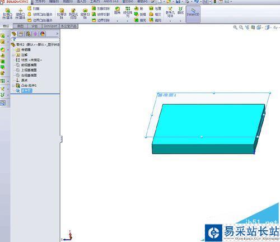This screenshot has height=242, width=280.
Task: Open the File (文件) menu
Action: click(x=40, y=2)
